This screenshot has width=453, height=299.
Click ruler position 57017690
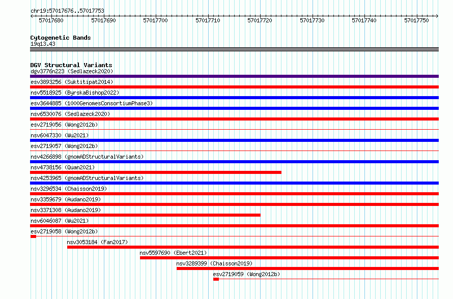tap(103, 20)
